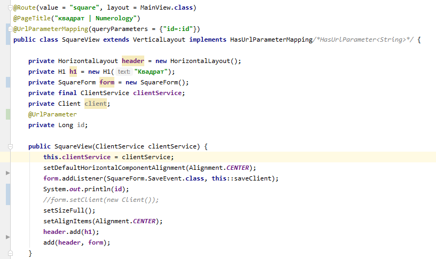Click the highlighted header field name in its declaration
The image size is (436, 259).
pyautogui.click(x=133, y=61)
